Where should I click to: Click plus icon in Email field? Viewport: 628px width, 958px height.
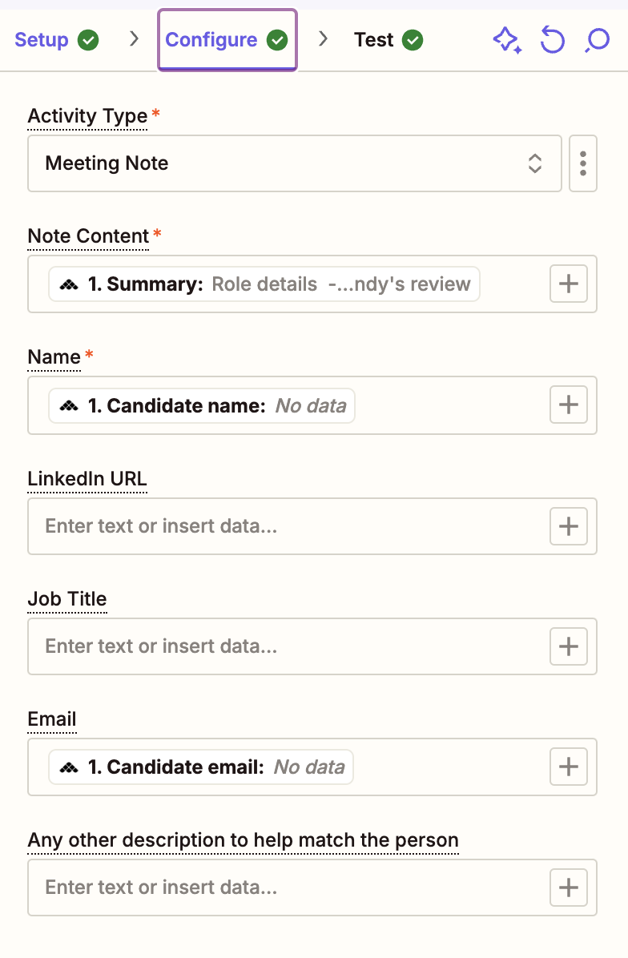click(x=568, y=767)
